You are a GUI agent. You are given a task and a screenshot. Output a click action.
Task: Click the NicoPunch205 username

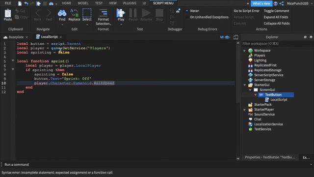click(x=297, y=3)
